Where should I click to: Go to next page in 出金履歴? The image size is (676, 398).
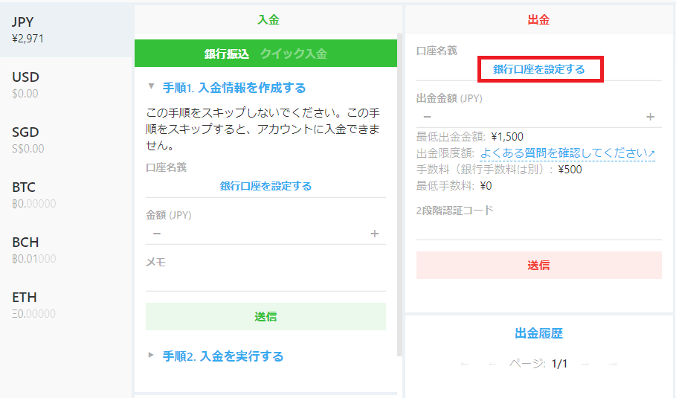[x=585, y=364]
